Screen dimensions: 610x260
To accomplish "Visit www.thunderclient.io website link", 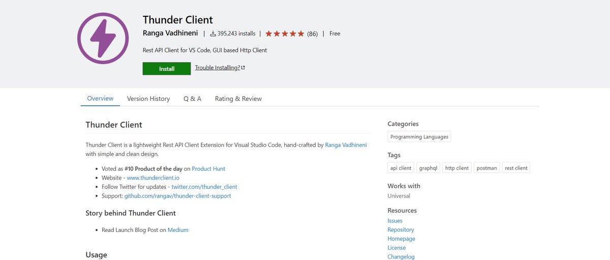I will click(x=153, y=178).
